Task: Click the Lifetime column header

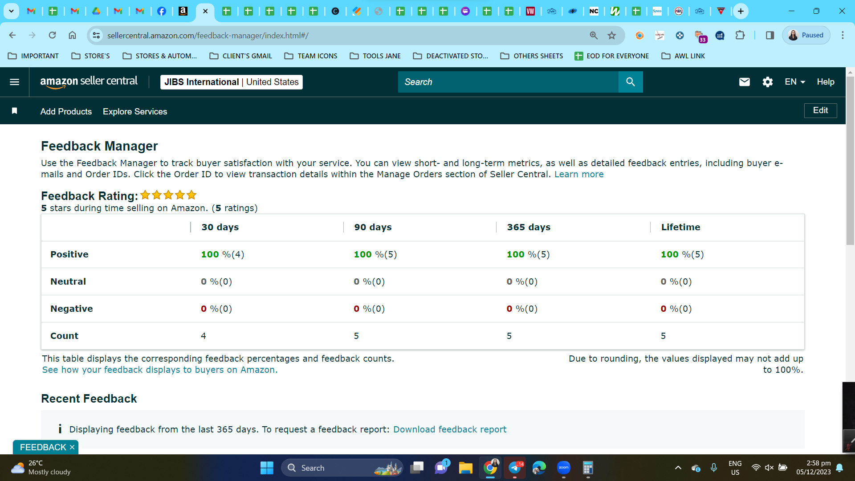Action: coord(680,227)
